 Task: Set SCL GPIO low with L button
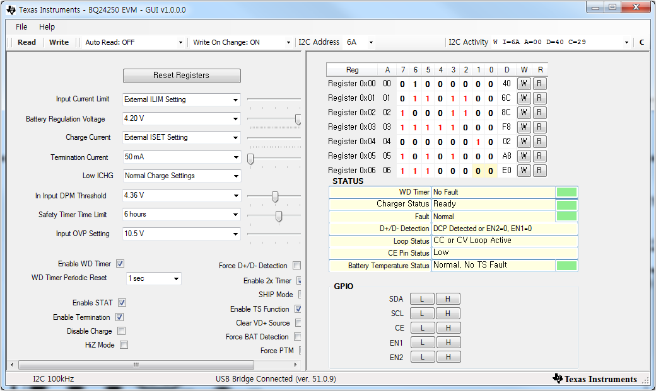[422, 314]
